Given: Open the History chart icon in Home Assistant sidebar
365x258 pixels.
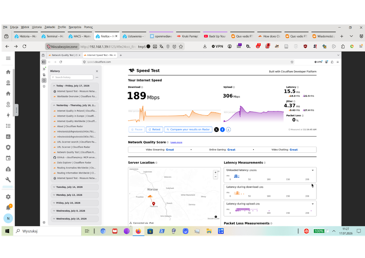Looking at the screenshot, I should 8,137.
